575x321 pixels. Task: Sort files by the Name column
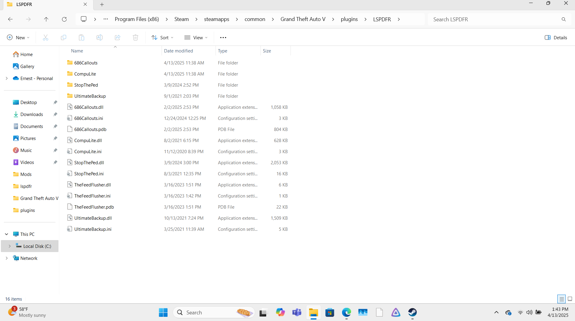coord(77,51)
